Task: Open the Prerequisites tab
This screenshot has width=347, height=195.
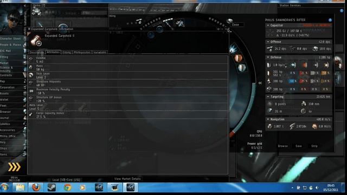Action: (x=82, y=53)
